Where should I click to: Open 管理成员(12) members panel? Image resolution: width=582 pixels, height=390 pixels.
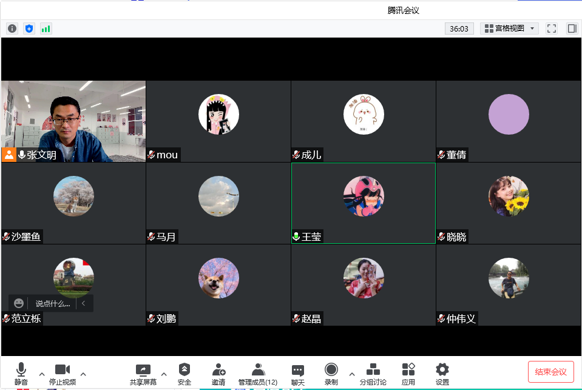click(258, 374)
